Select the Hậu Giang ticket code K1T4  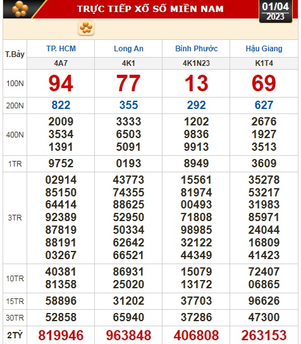point(264,63)
